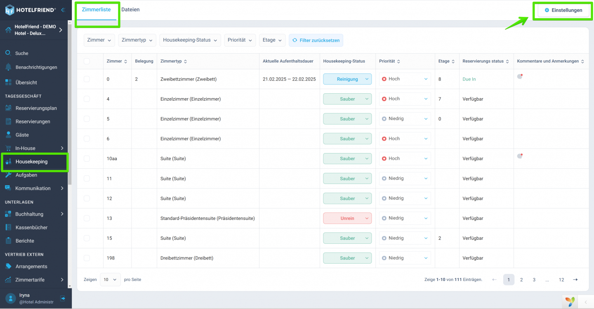
Task: Sort by Reservierungs status column
Action: [x=486, y=61]
